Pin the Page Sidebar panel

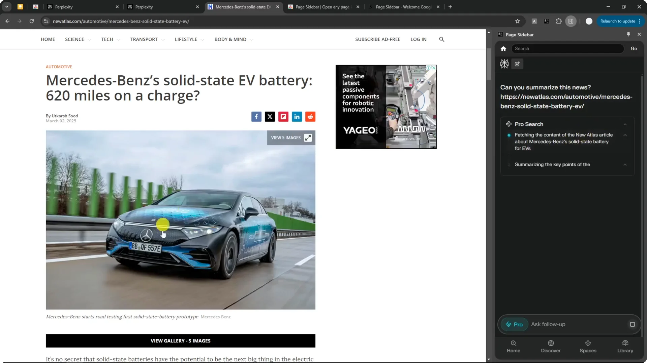coord(628,34)
